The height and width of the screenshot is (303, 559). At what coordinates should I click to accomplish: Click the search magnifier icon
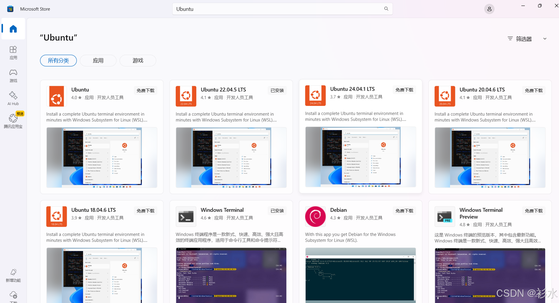click(386, 9)
